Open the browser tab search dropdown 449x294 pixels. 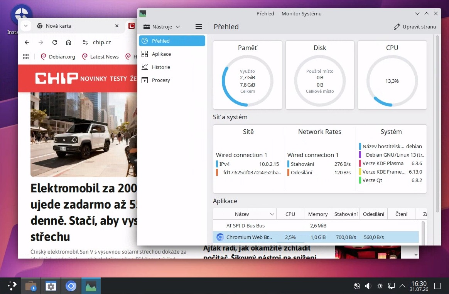pyautogui.click(x=26, y=26)
